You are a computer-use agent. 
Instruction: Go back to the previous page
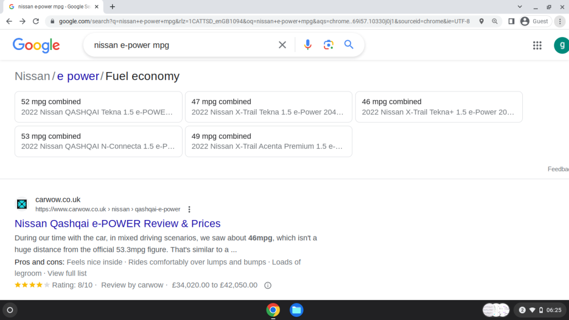coord(9,22)
